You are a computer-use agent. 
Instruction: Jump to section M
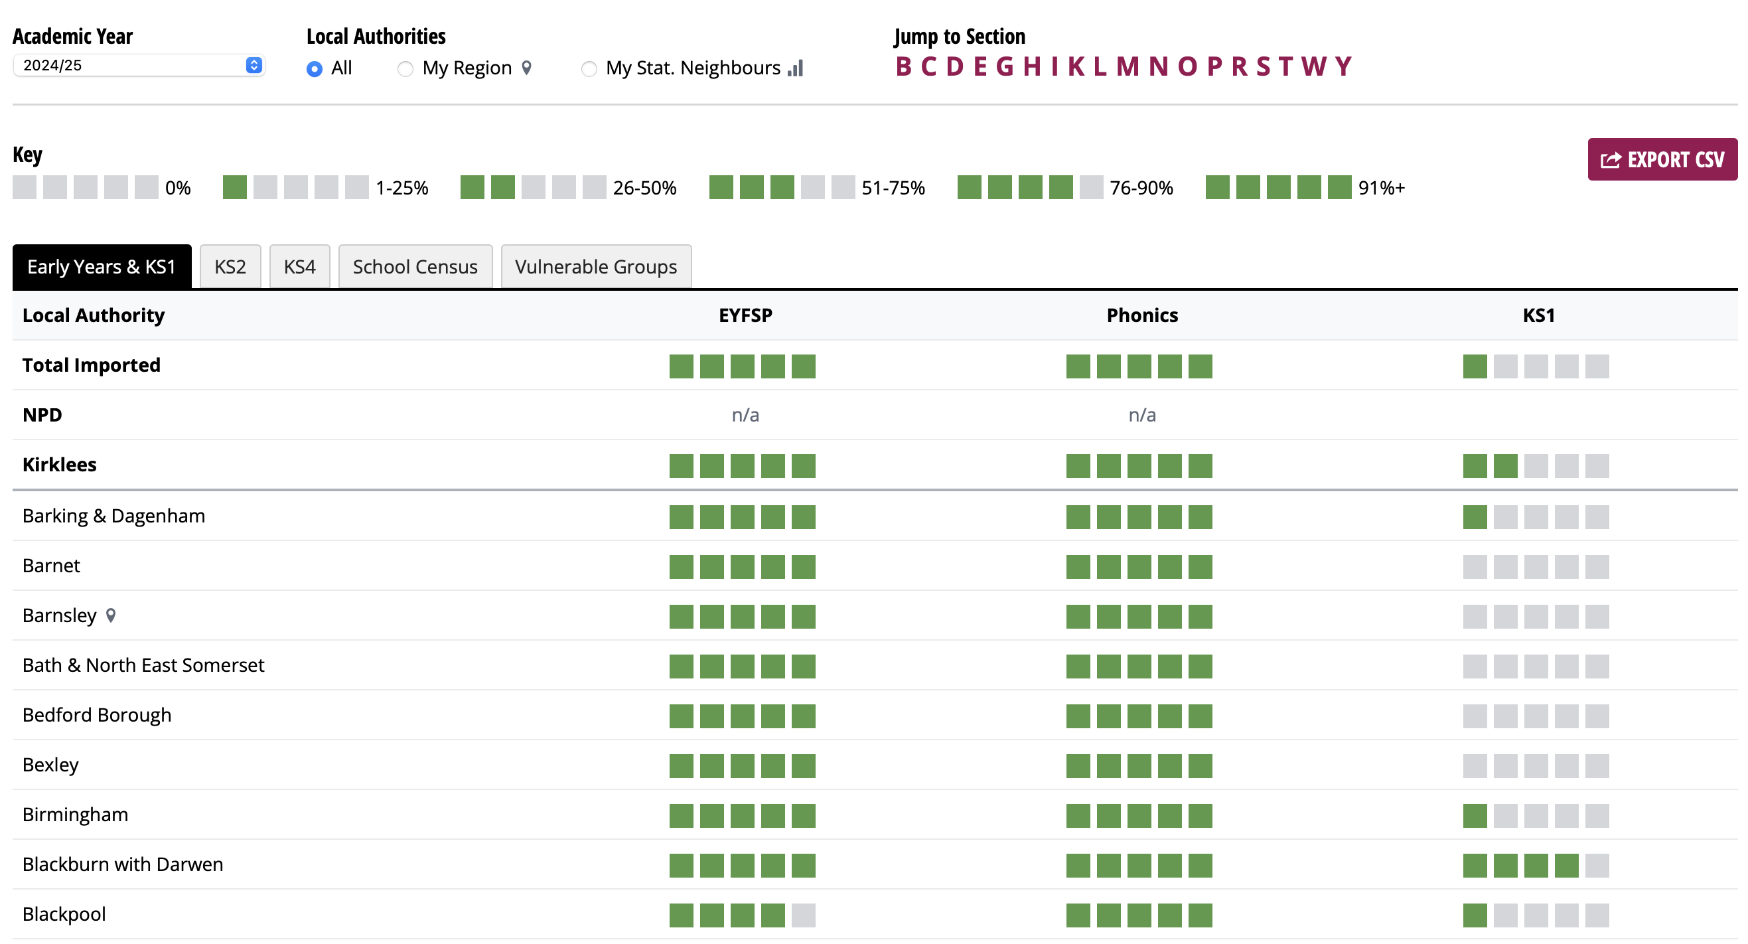tap(1128, 66)
